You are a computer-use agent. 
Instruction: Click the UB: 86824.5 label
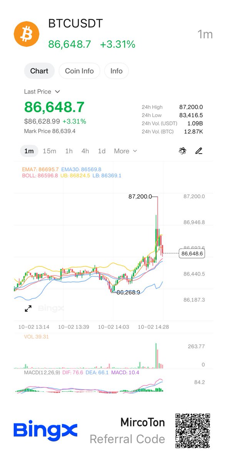(75, 175)
